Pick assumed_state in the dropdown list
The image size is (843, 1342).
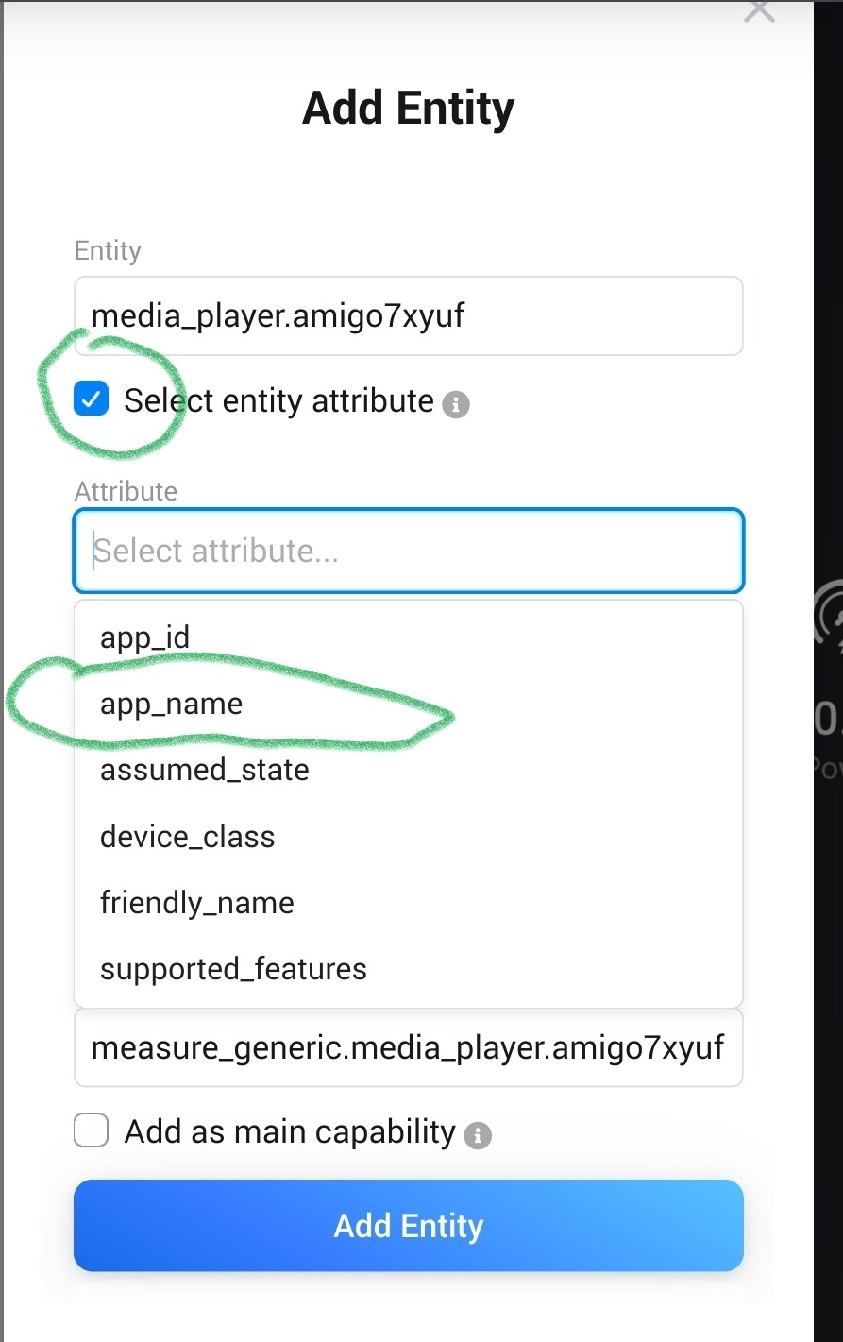click(x=205, y=770)
